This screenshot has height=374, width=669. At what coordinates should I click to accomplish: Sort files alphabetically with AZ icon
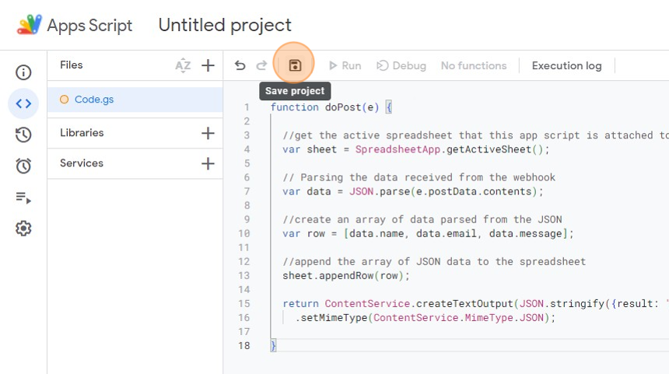point(183,66)
